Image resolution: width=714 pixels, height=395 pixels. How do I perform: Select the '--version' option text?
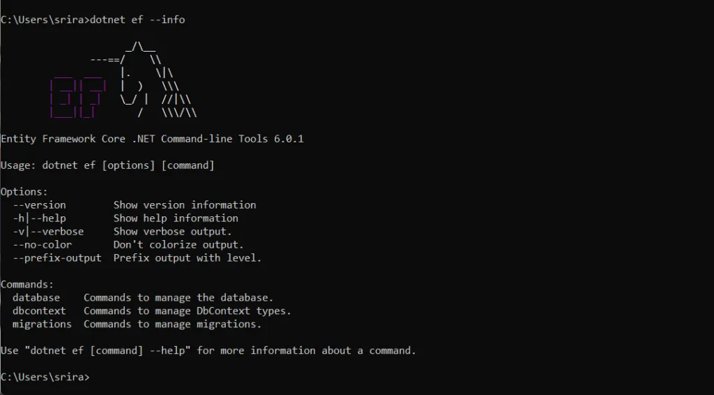[39, 205]
